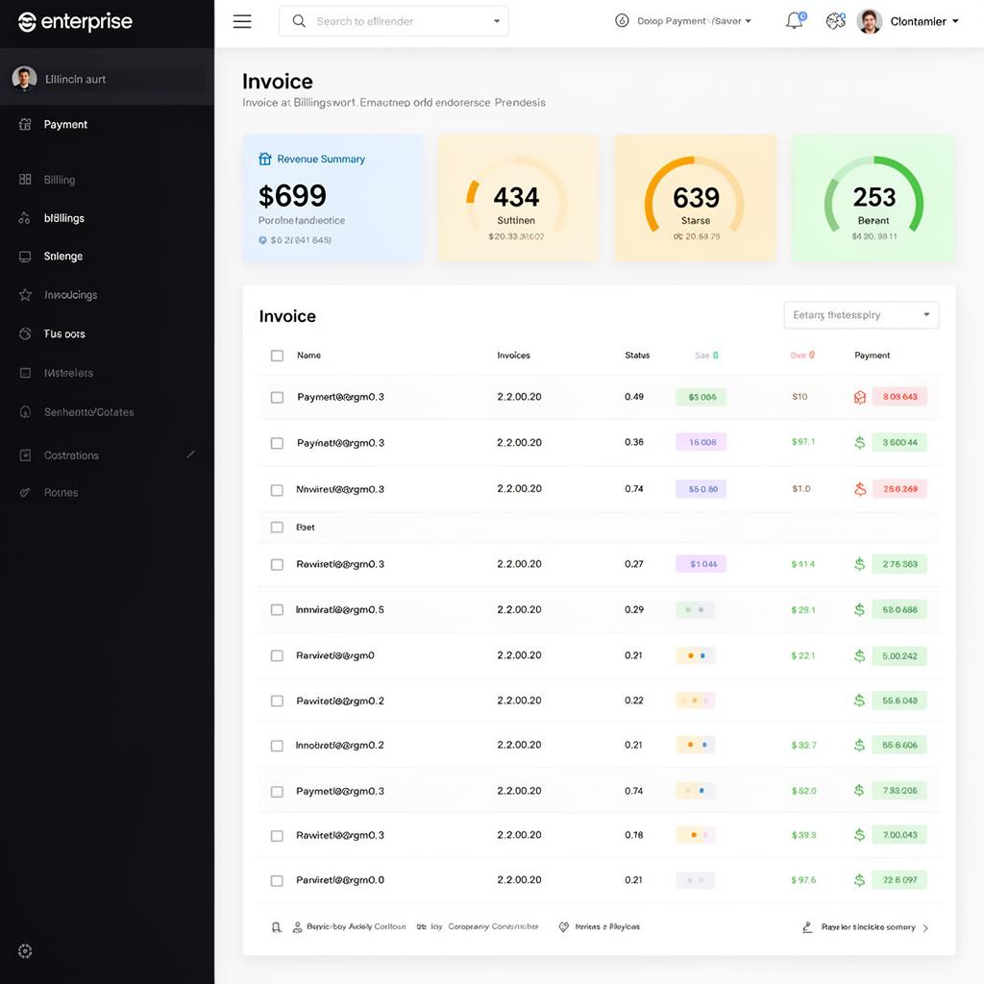Screen dimensions: 984x984
Task: Click the Mstealers sidebar icon
Action: coord(25,373)
